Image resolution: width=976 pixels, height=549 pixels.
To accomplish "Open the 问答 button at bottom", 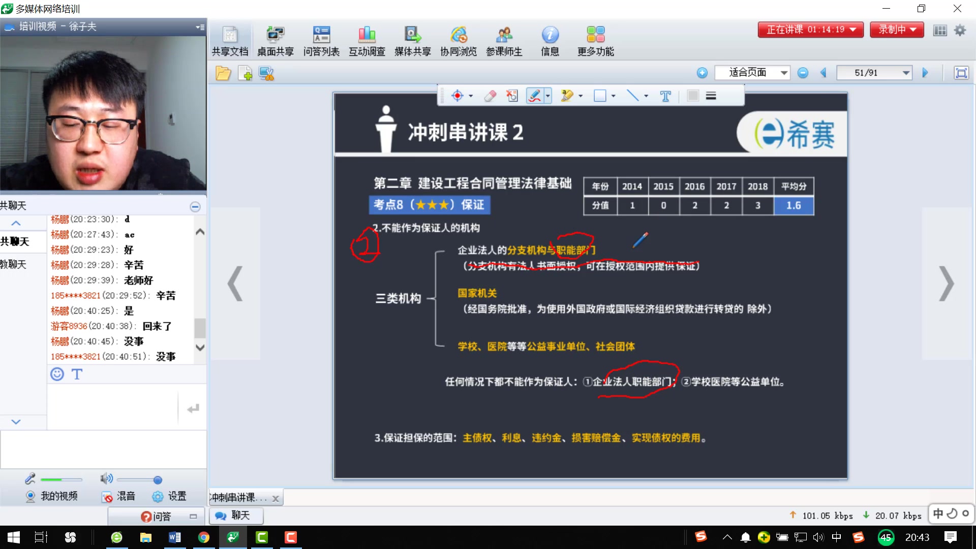I will [x=158, y=515].
